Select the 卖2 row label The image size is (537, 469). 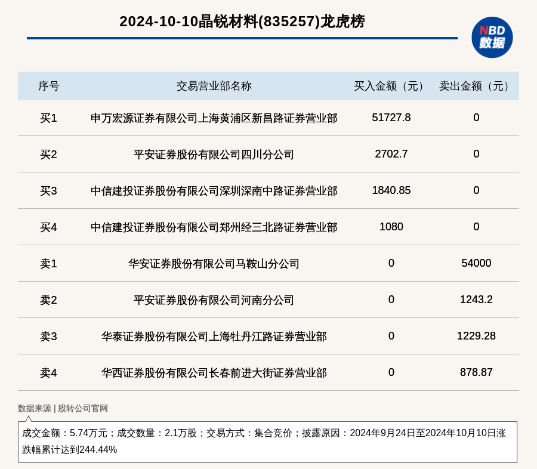(x=49, y=300)
